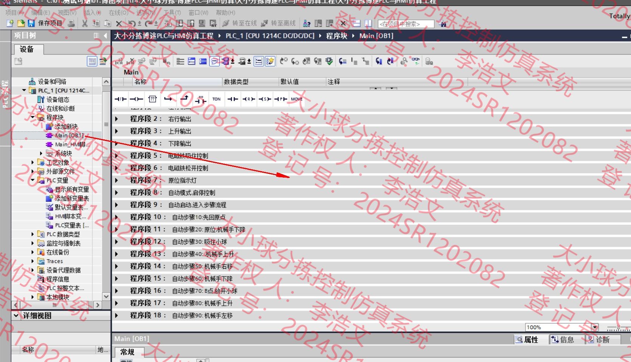Click the insert network icon
The height and width of the screenshot is (362, 631).
pos(119,61)
